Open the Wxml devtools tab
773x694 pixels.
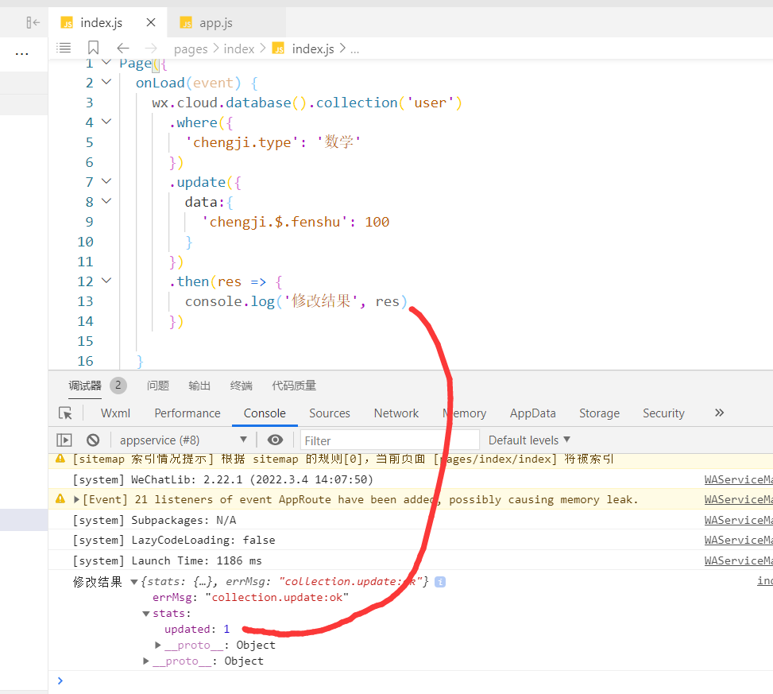pyautogui.click(x=115, y=413)
